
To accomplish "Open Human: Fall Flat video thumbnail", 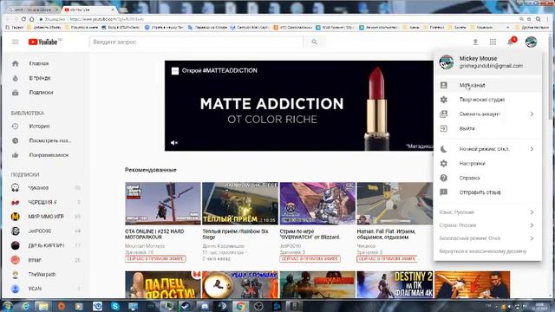I will click(395, 204).
